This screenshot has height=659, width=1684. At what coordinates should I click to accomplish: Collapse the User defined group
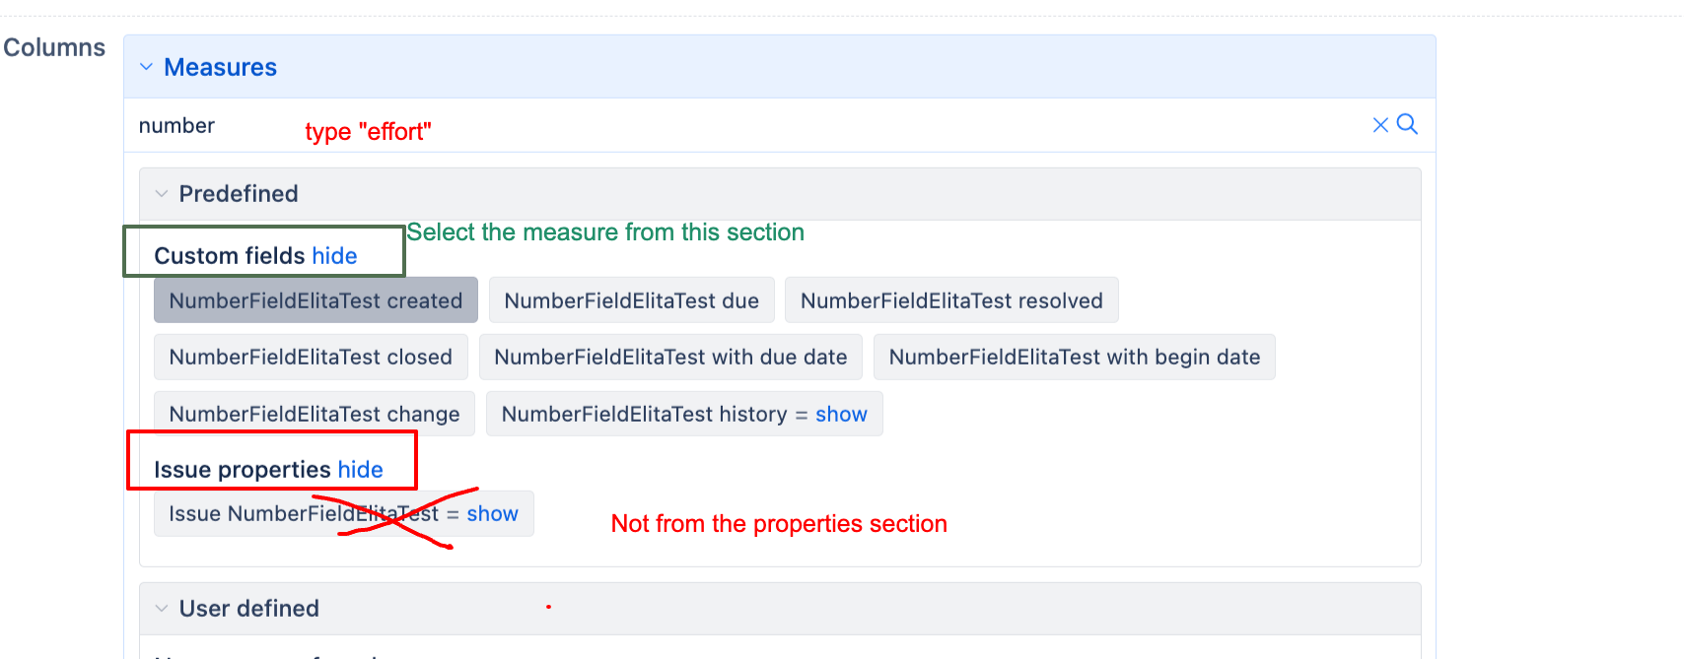162,609
